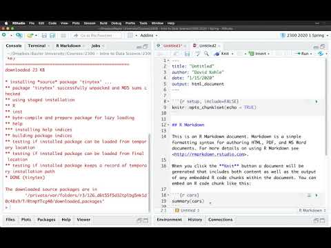Click the main toolbar Save icon
The width and height of the screenshot is (331, 248).
pyautogui.click(x=44, y=35)
